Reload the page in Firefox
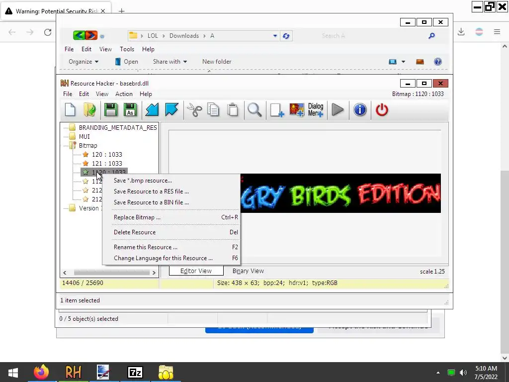 [48, 32]
